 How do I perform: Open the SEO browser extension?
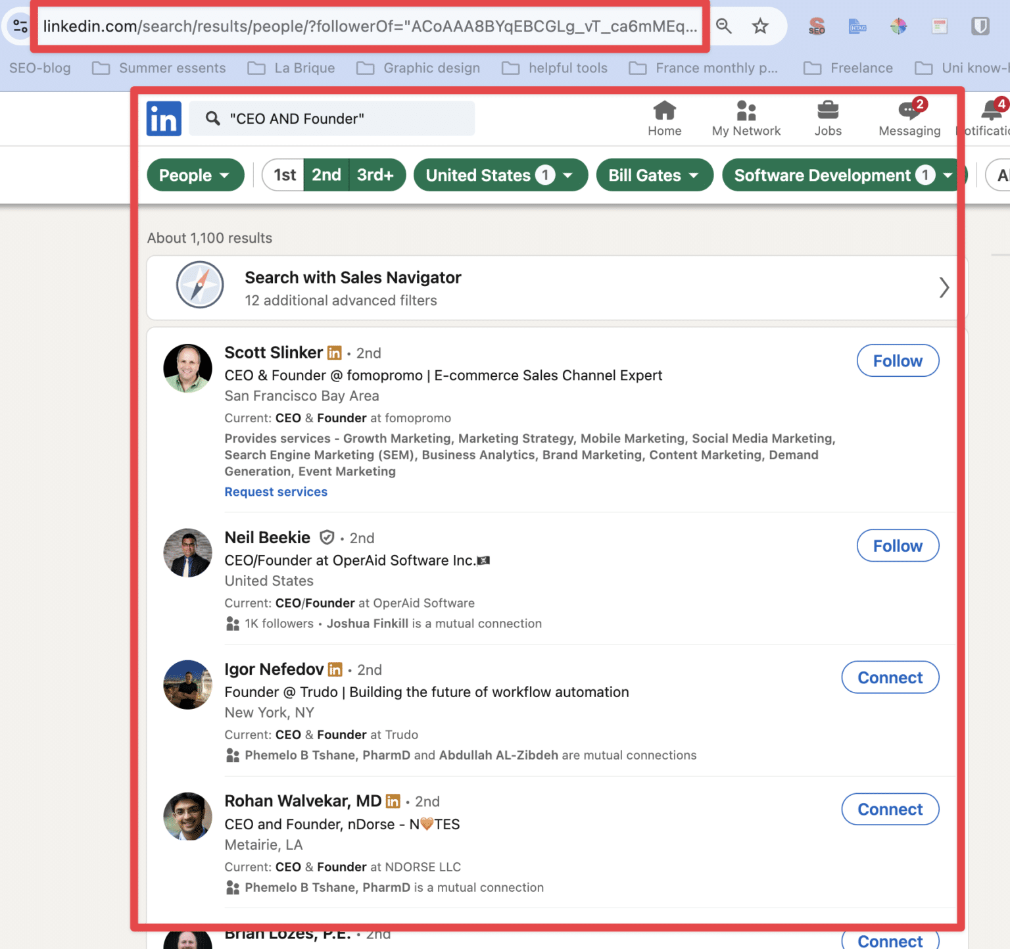coord(816,26)
